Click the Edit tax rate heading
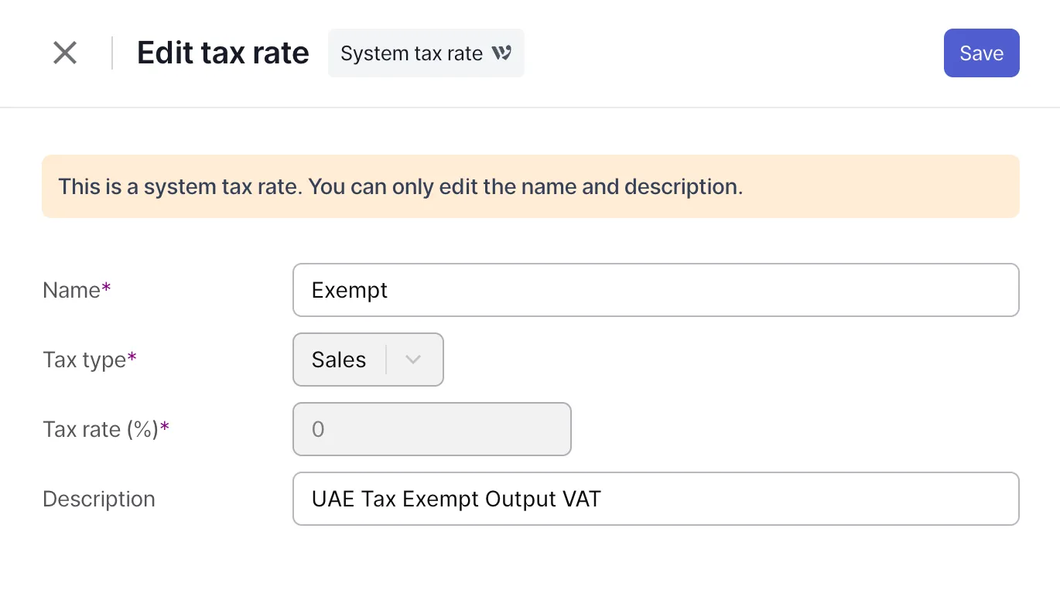This screenshot has height=600, width=1060. click(x=223, y=53)
